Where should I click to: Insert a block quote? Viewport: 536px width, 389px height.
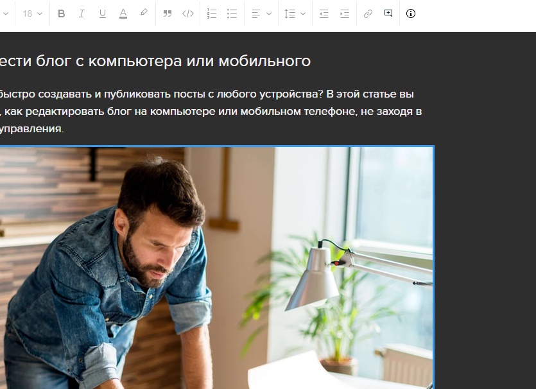(x=167, y=13)
